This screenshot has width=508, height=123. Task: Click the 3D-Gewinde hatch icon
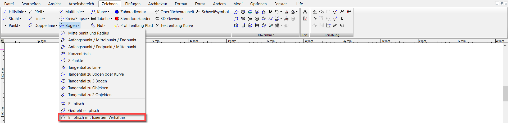click(x=157, y=19)
